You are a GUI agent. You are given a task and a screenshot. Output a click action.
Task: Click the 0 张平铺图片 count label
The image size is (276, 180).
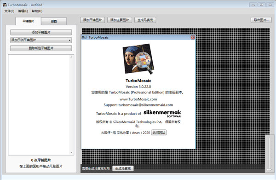click(41, 160)
